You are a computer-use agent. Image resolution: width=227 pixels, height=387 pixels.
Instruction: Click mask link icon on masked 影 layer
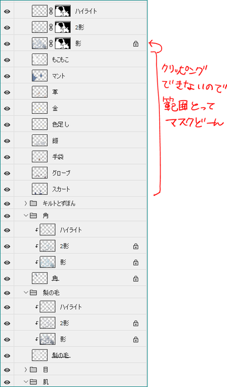51,44
